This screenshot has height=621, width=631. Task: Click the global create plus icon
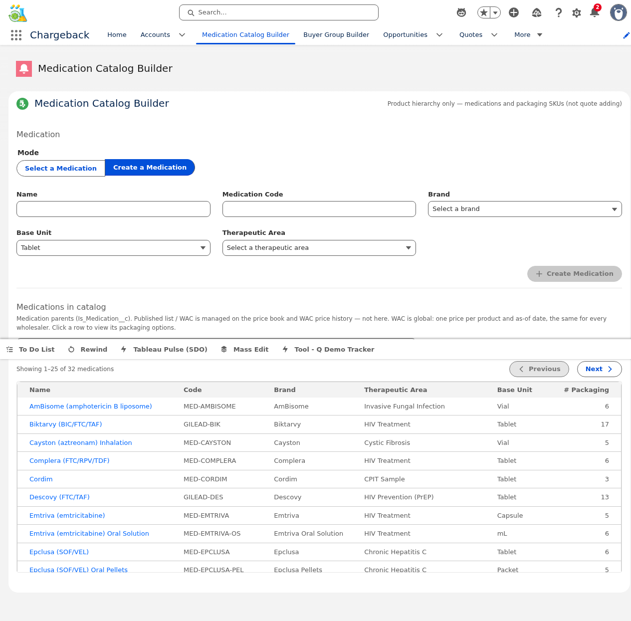514,12
